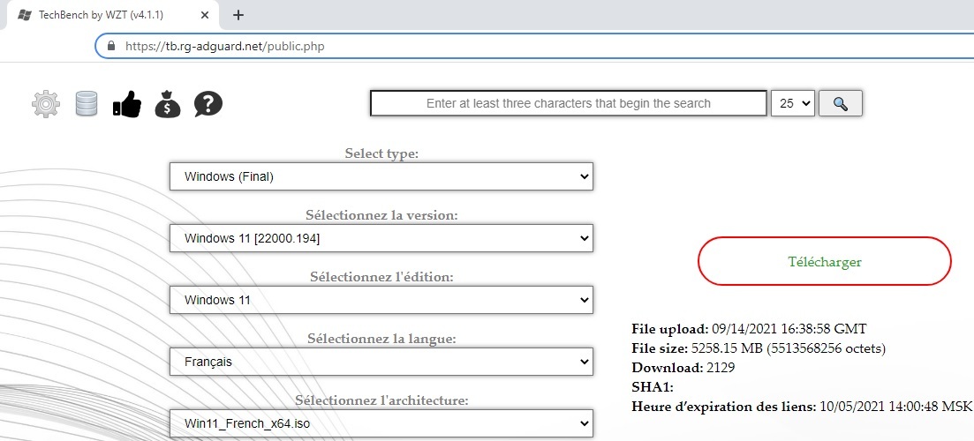This screenshot has width=974, height=441.
Task: Click the Select type label
Action: (381, 153)
